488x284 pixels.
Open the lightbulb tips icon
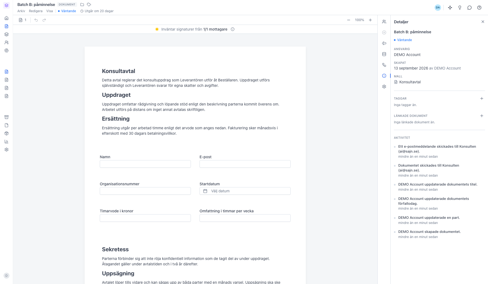click(460, 8)
